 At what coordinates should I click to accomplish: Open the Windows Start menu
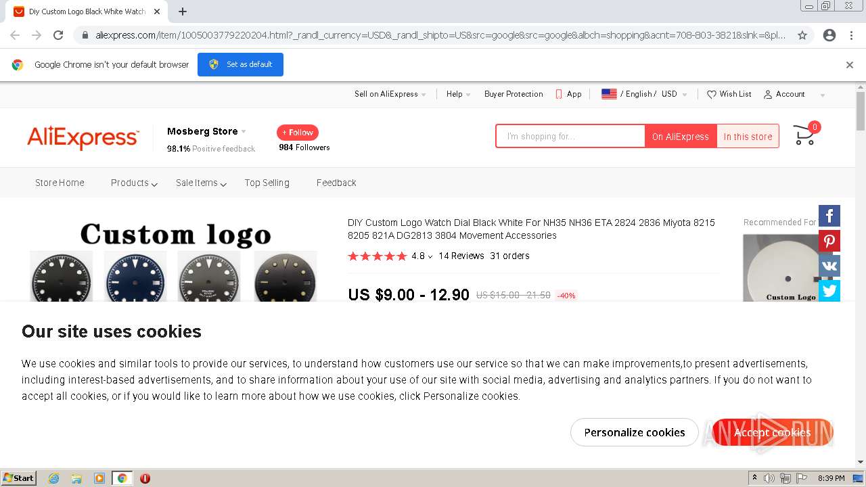(x=19, y=478)
